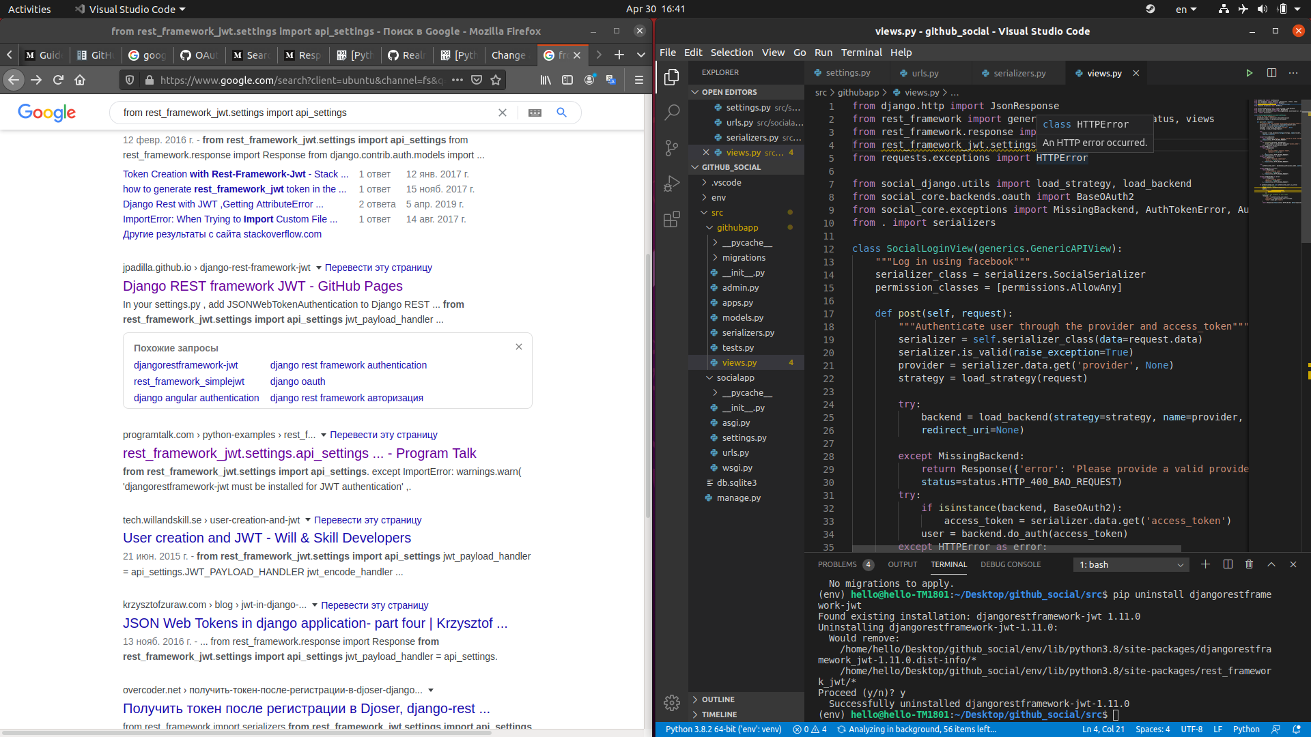Open Run and Debug view in VS Code
The image size is (1311, 737).
tap(672, 183)
